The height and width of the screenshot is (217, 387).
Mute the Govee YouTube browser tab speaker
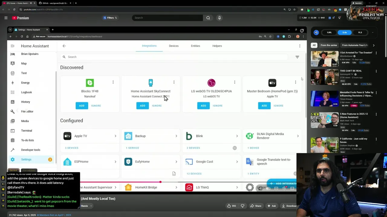[31, 3]
